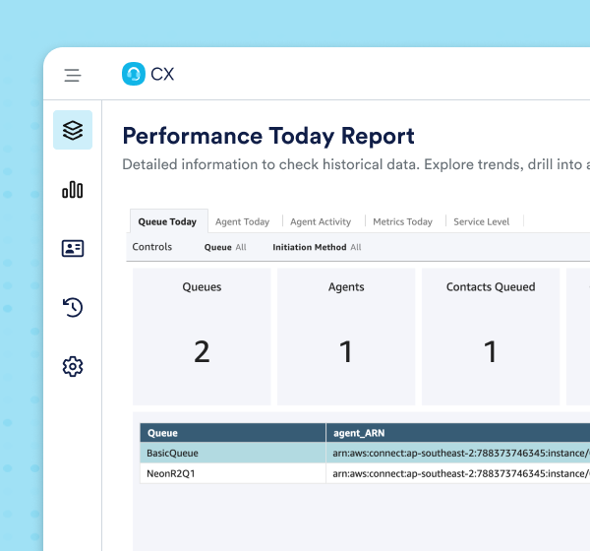
Task: Expand the Controls bar
Action: pos(152,247)
